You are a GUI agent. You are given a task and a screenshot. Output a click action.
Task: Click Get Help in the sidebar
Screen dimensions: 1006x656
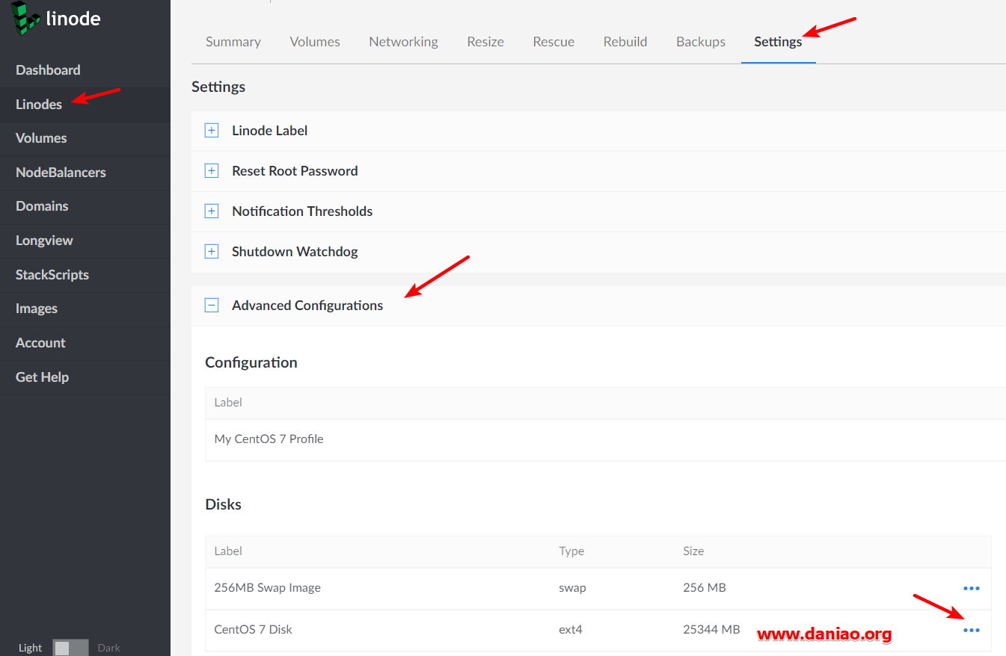42,377
